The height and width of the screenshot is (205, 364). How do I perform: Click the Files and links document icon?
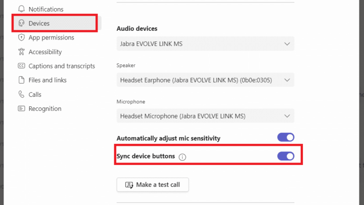tap(21, 80)
